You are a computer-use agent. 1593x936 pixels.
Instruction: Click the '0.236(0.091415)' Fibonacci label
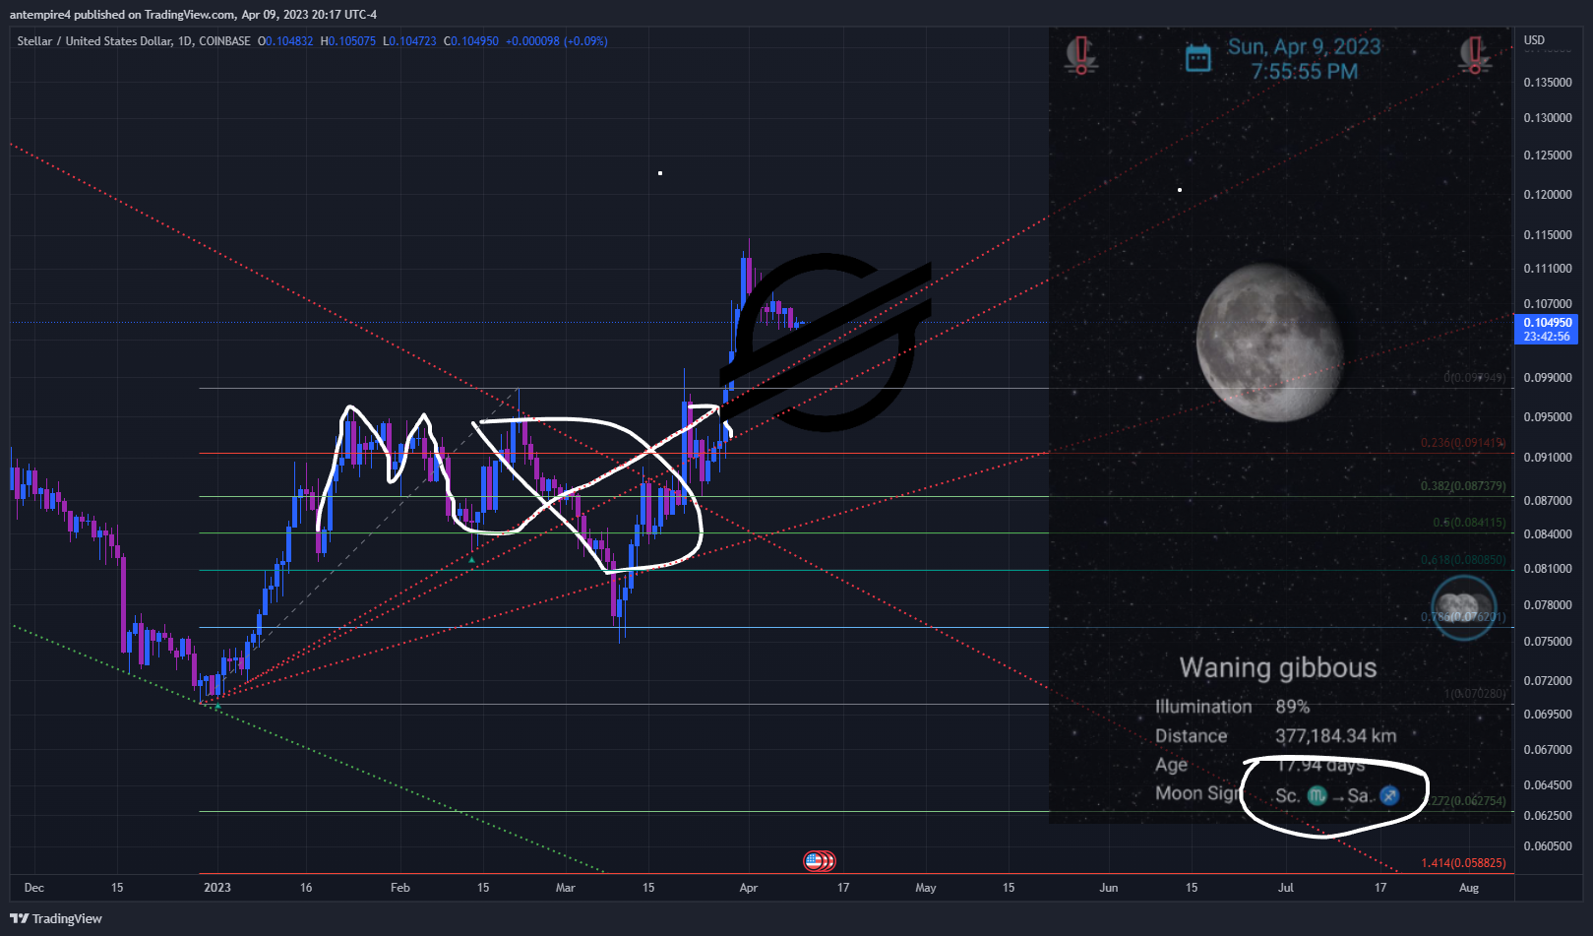1463,443
